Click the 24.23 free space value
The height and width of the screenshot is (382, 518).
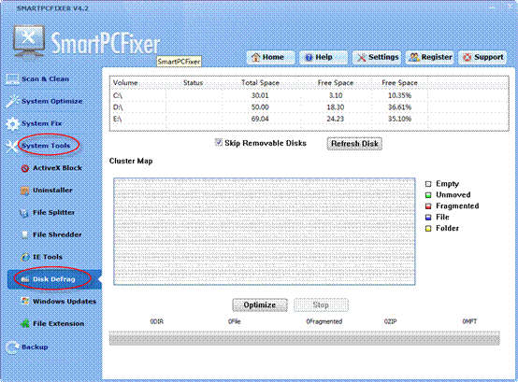point(336,119)
